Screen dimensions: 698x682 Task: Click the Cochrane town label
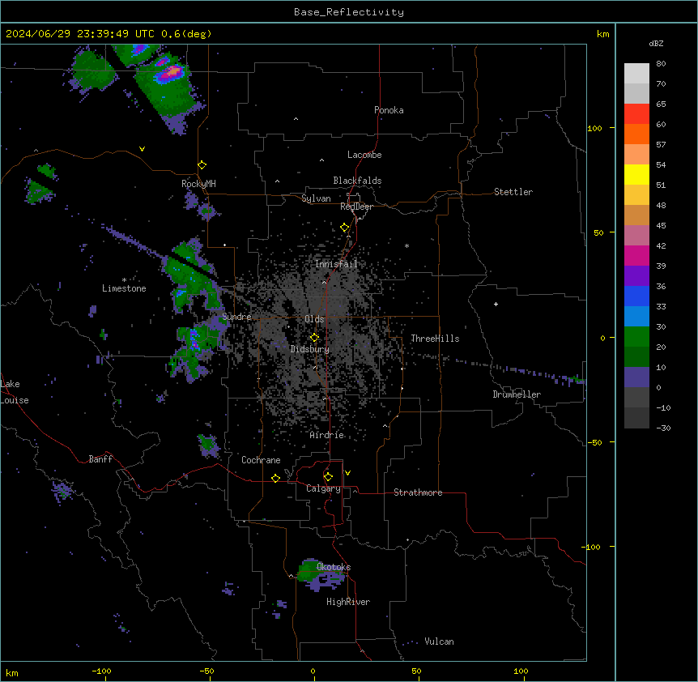261,460
